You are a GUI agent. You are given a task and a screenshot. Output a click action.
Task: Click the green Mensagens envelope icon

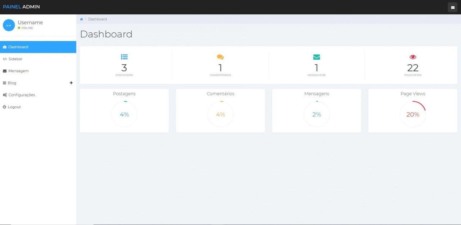[317, 57]
